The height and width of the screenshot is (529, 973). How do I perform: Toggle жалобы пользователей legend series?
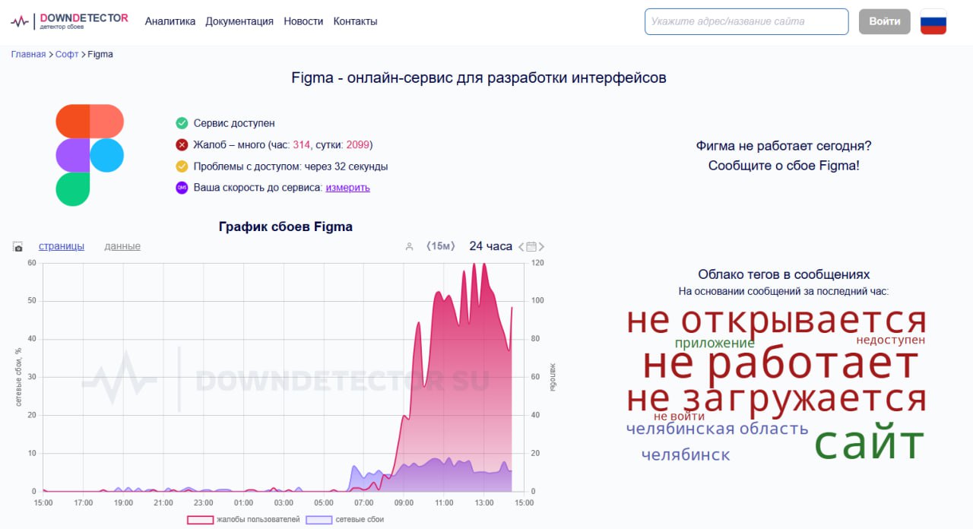244,519
